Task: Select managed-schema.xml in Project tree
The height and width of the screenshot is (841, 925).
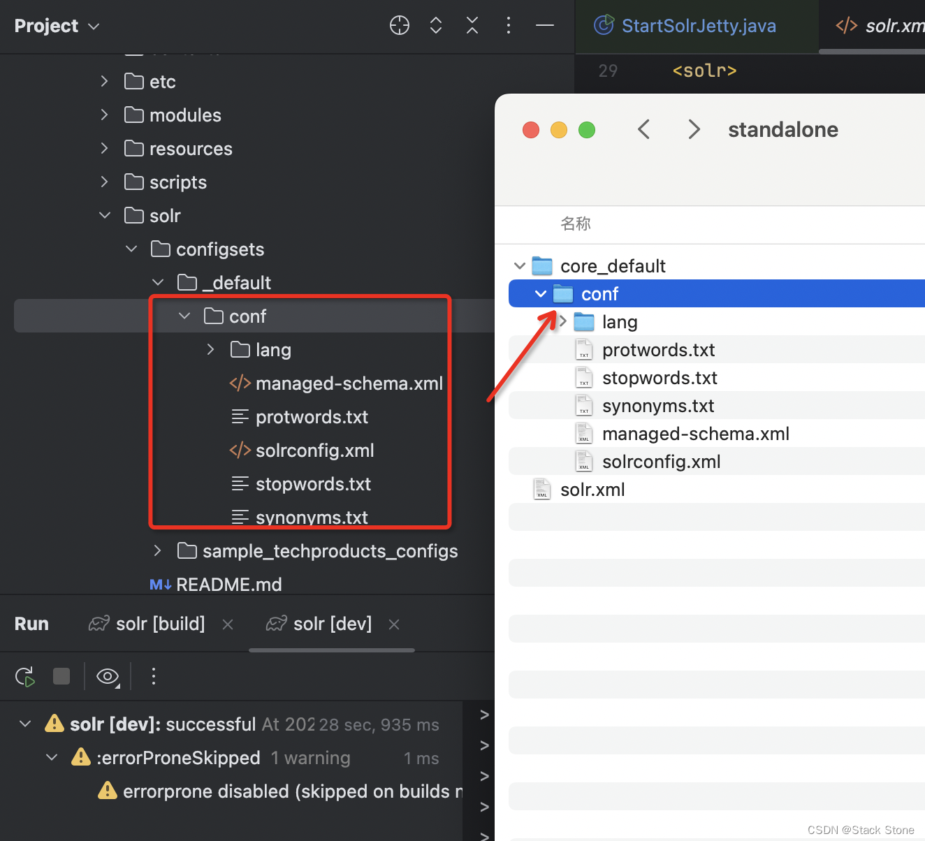Action: 349,383
